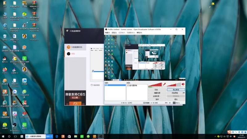Image resolution: width=247 pixels, height=139 pixels.
Task: Open the 360安全浏览器 desktop shortcut
Action: tap(24, 94)
